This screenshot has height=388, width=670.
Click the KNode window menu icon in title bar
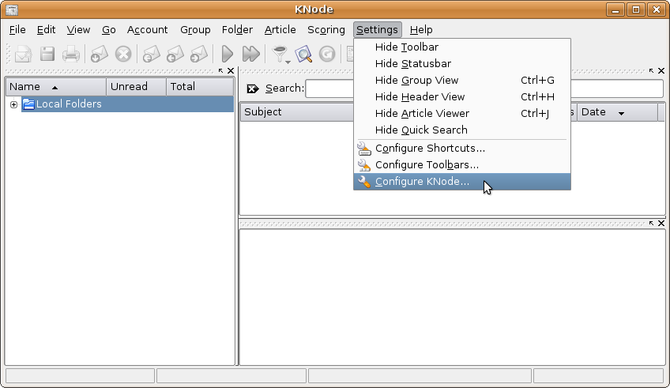(12, 9)
